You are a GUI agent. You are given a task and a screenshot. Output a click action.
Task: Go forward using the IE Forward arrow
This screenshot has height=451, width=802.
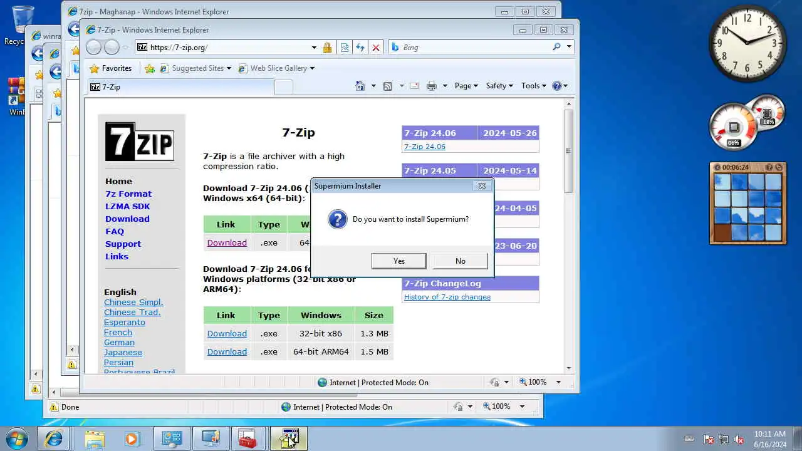click(x=112, y=47)
